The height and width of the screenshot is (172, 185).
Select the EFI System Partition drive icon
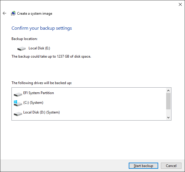(x=18, y=94)
